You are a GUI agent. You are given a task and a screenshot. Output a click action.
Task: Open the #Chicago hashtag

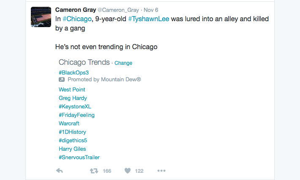(x=76, y=19)
